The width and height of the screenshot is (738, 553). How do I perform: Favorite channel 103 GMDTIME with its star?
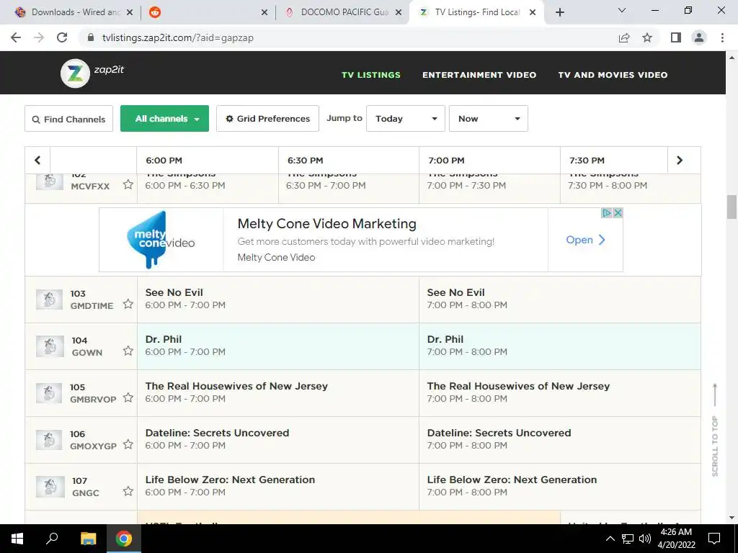128,304
